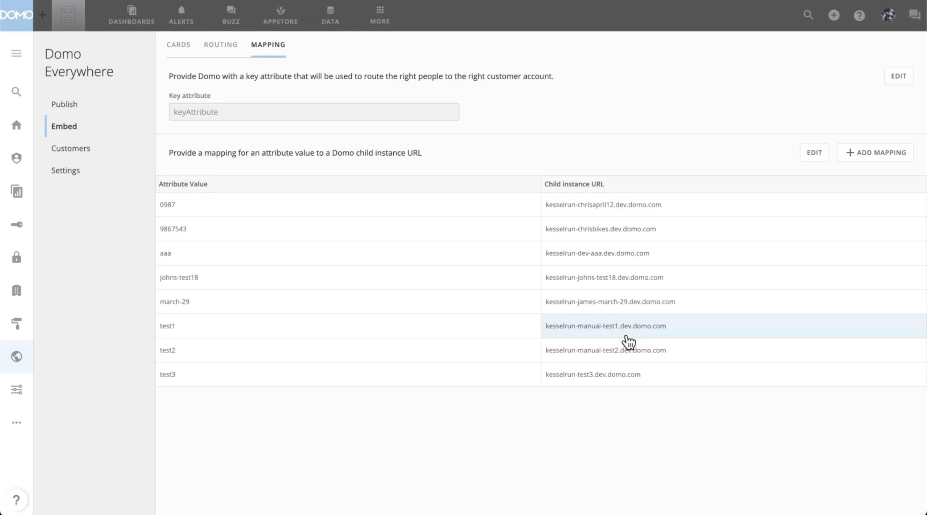Expand the three-dots overflow in sidebar
This screenshot has height=515, width=927.
(x=16, y=422)
